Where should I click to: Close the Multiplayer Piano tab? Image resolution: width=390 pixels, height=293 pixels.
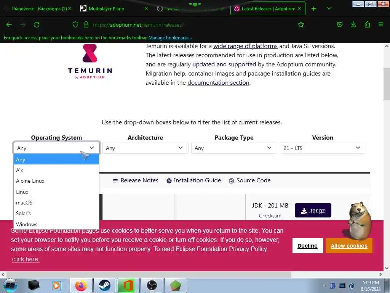146,8
